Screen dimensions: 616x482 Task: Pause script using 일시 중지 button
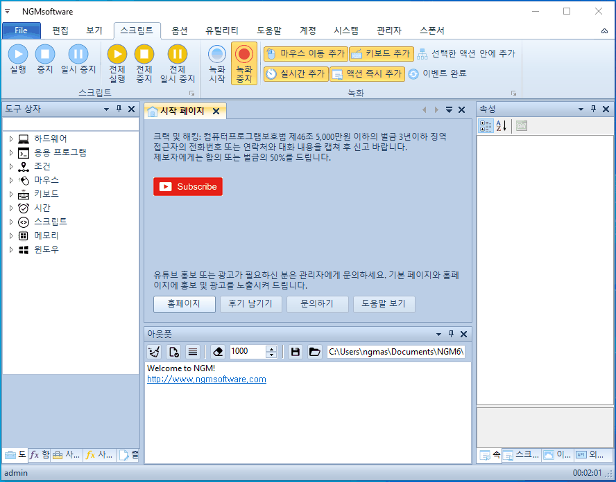point(78,60)
